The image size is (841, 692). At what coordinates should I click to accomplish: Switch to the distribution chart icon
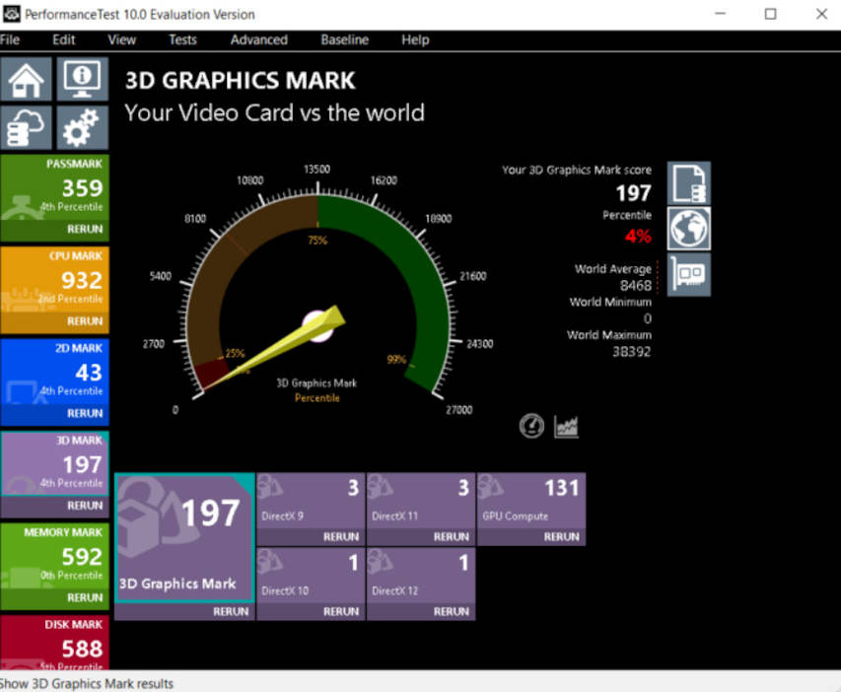566,427
